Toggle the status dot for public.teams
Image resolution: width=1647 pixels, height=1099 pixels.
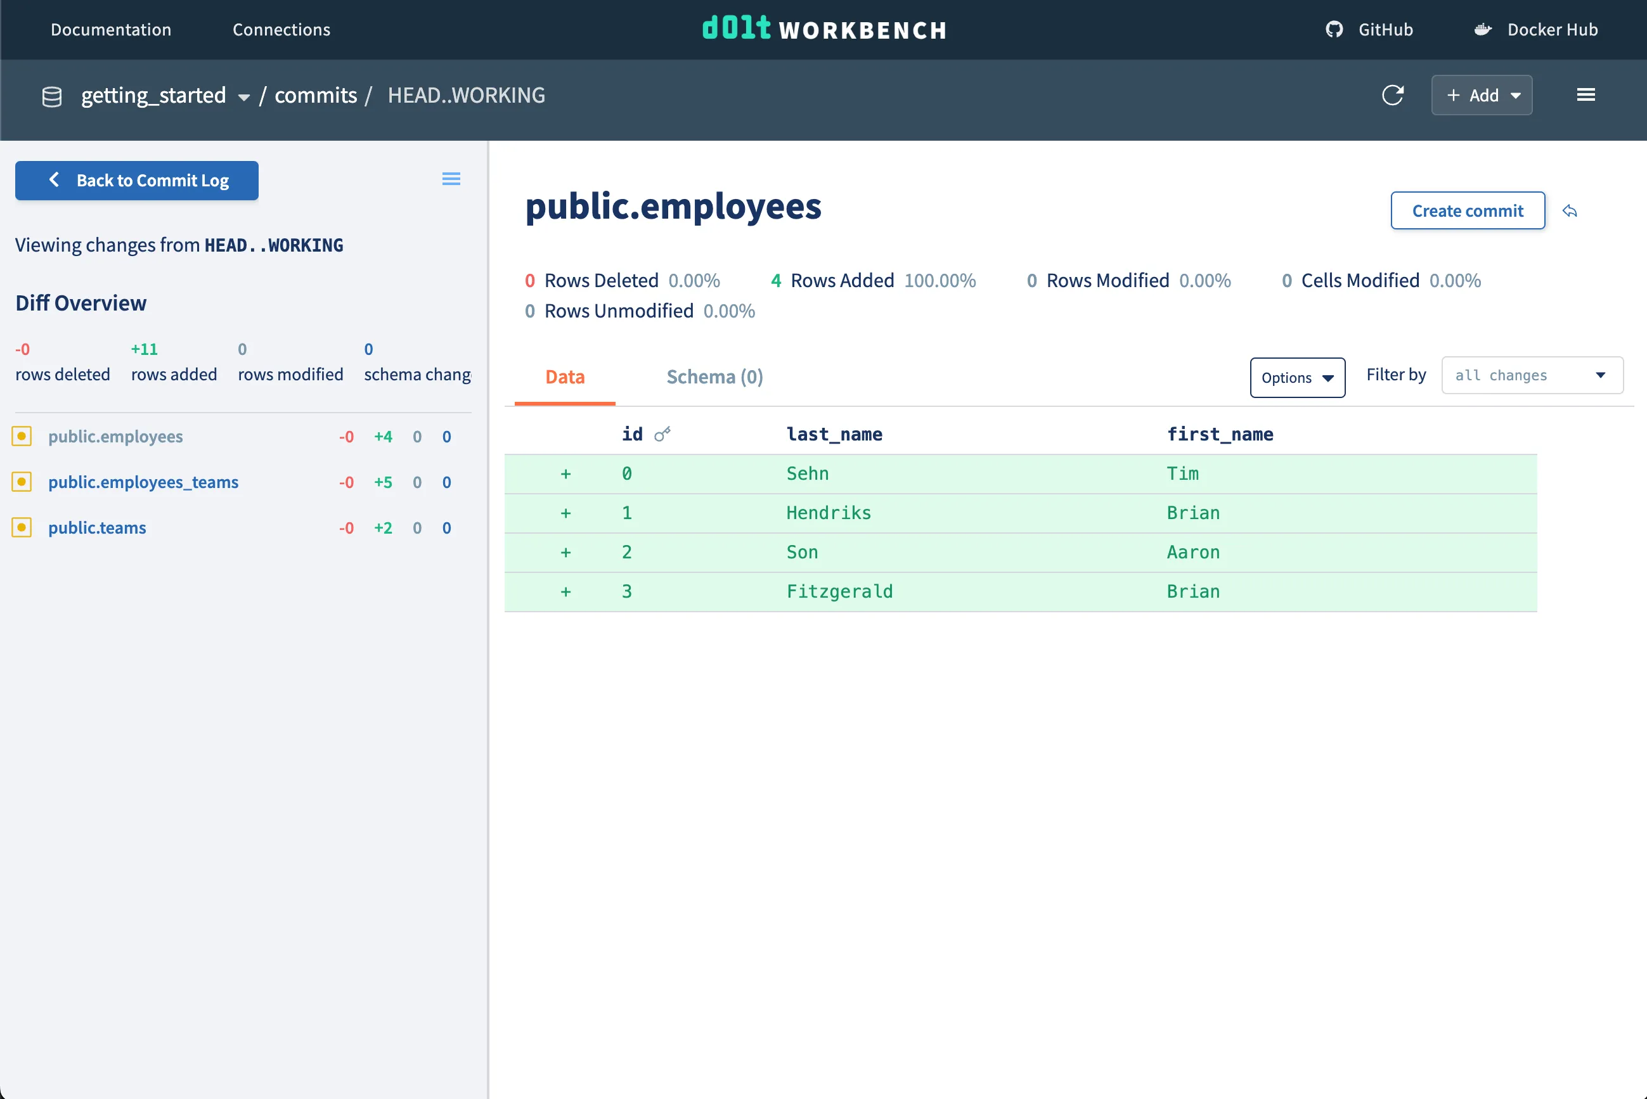click(22, 527)
